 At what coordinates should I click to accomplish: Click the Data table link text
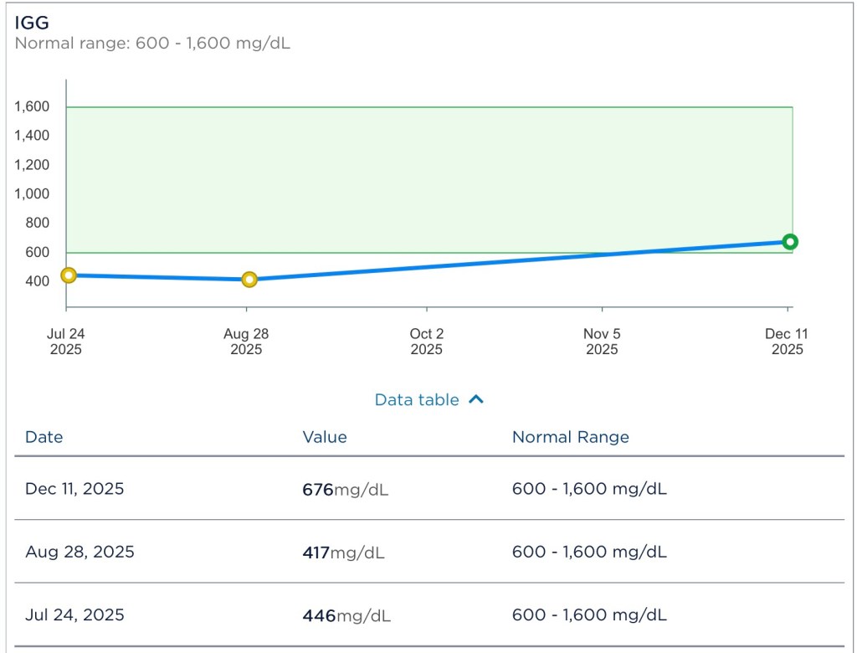click(417, 400)
